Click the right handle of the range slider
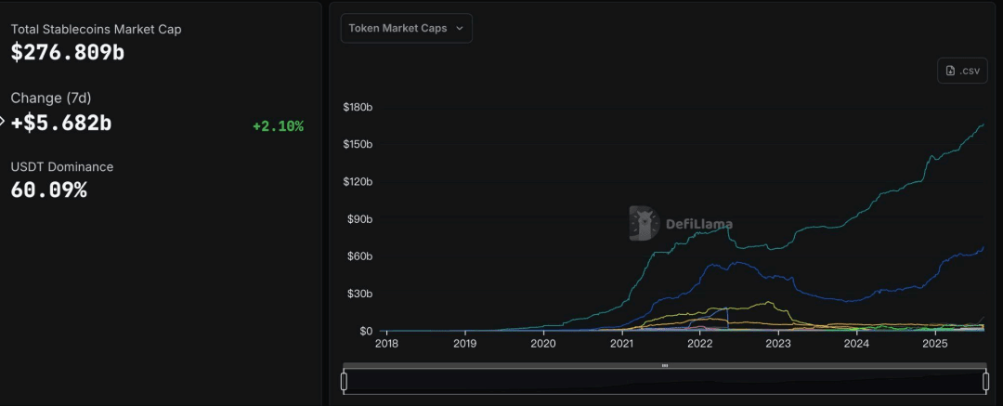Viewport: 1003px width, 406px height. pyautogui.click(x=985, y=382)
